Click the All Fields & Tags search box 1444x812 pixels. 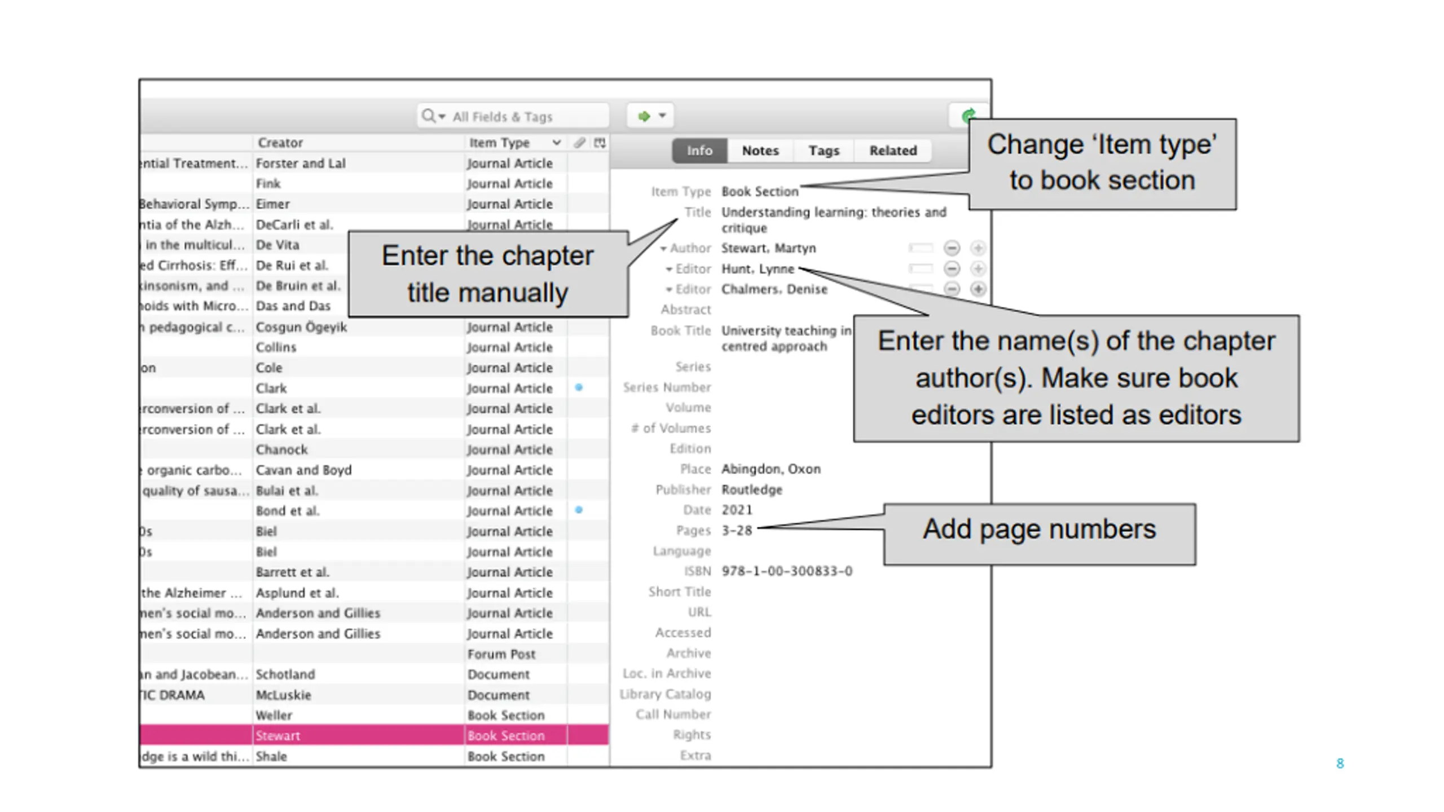[x=513, y=116]
